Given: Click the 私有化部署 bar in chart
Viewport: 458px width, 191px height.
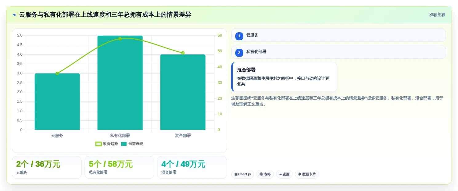Looking at the screenshot, I should pos(120,83).
